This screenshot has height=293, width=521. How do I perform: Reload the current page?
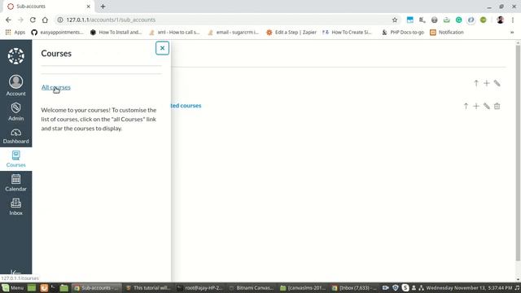tap(33, 20)
